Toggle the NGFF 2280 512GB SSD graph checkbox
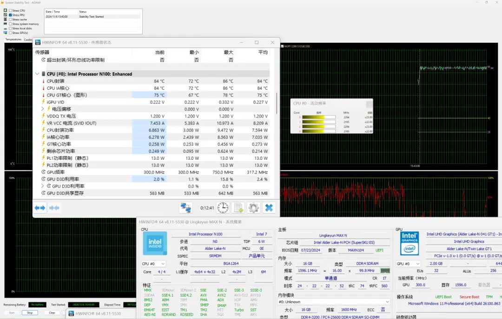This screenshot has width=502, height=319. click(x=282, y=46)
